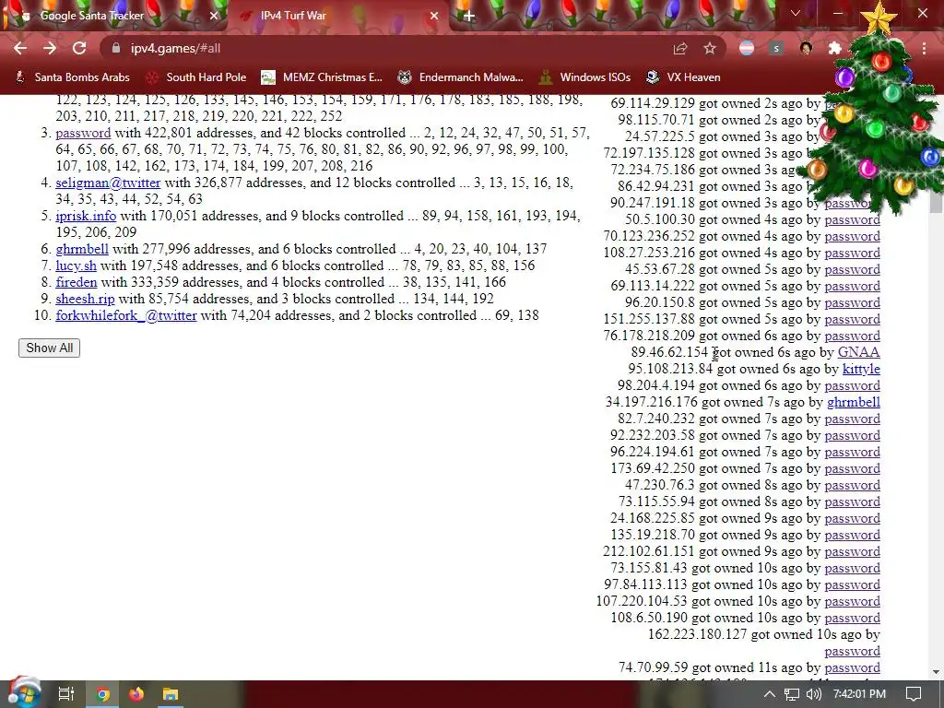Image resolution: width=944 pixels, height=708 pixels.
Task: Bookmark this page with the star icon
Action: coord(710,48)
